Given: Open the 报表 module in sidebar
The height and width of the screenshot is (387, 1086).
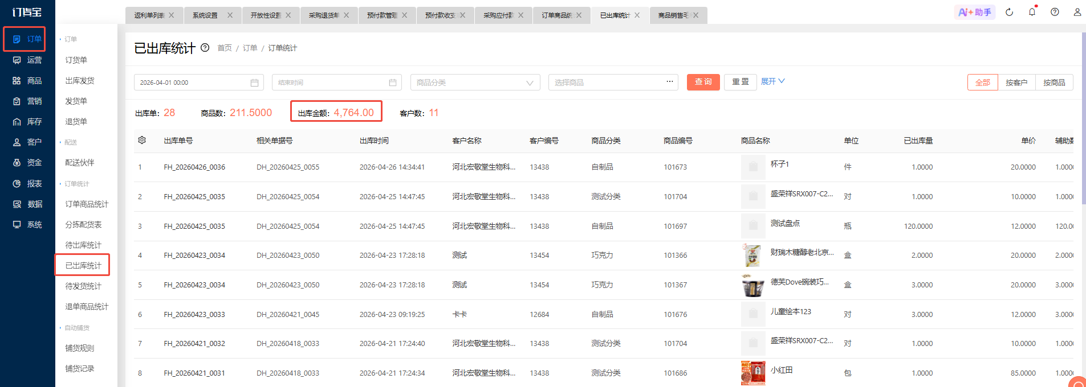Looking at the screenshot, I should pos(27,184).
